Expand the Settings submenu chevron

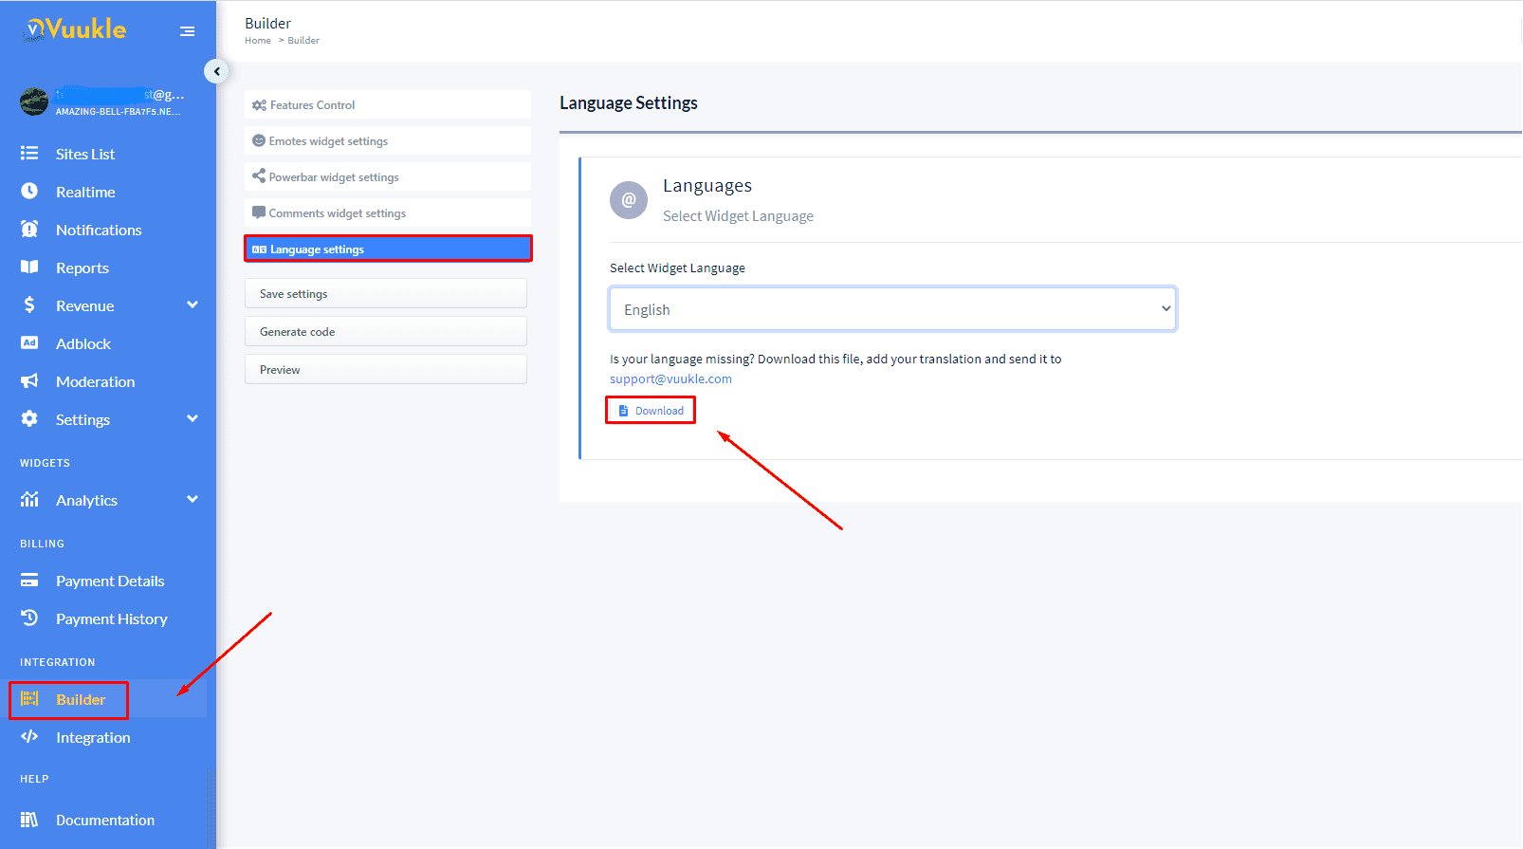point(193,419)
